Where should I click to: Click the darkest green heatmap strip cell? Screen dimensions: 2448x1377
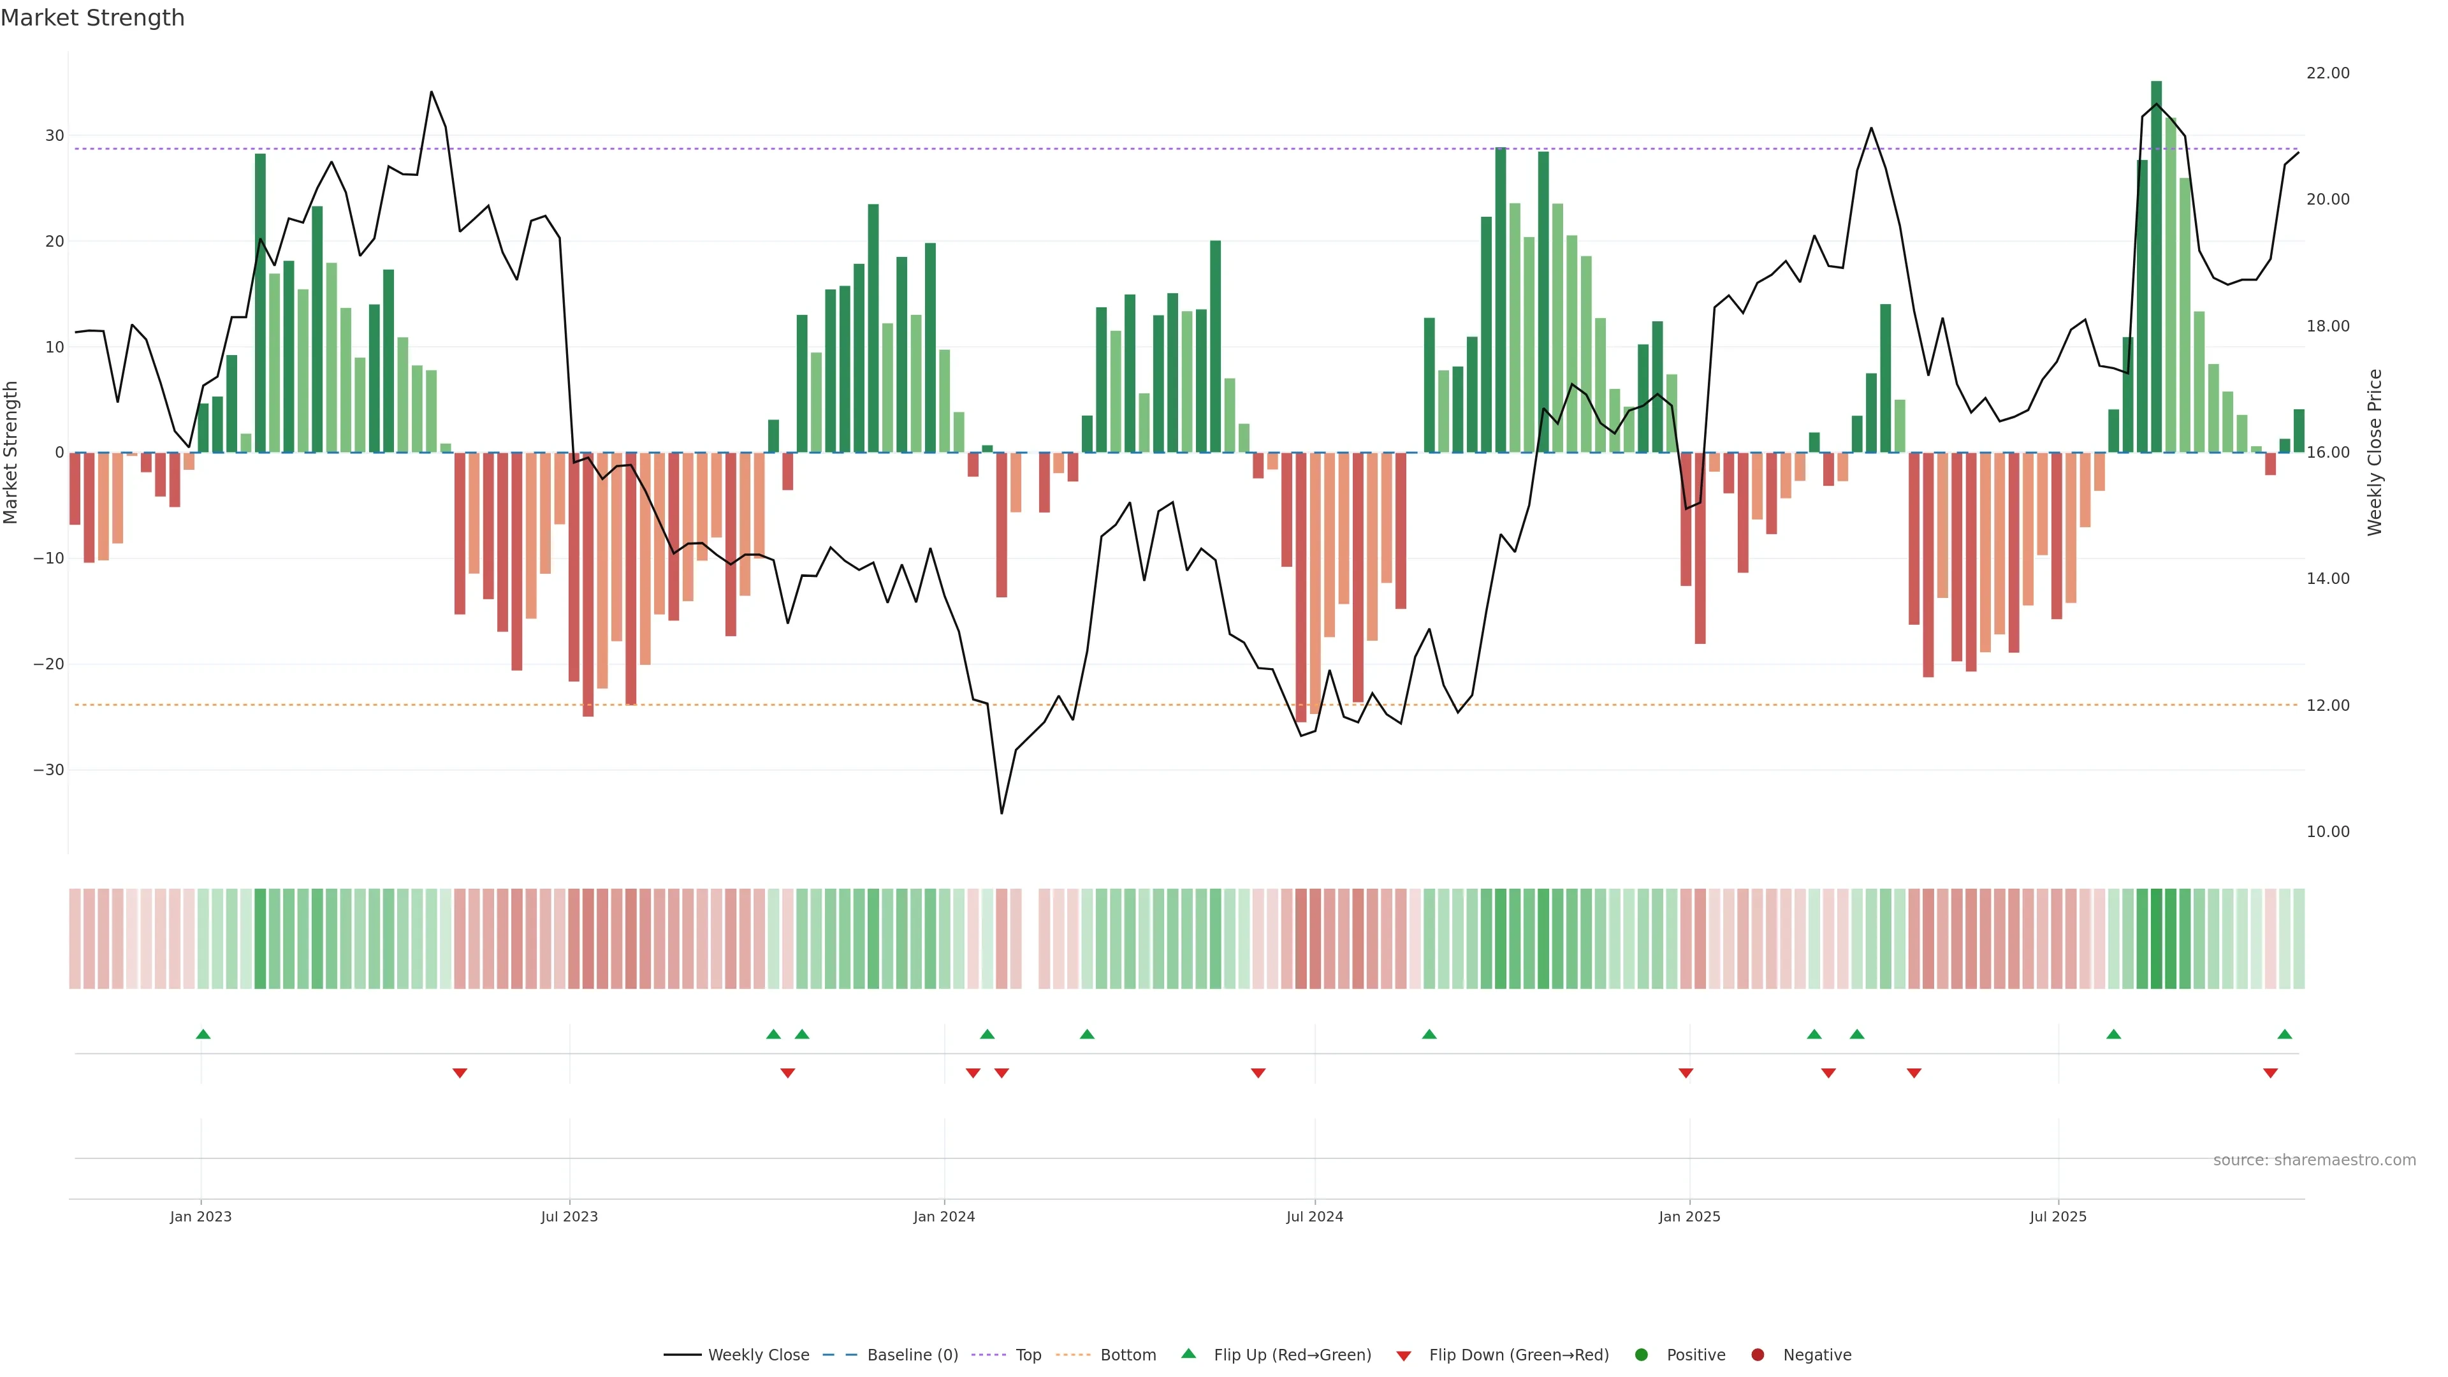[2156, 939]
